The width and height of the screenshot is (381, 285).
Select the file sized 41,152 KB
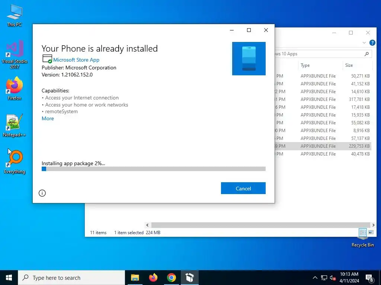(x=323, y=83)
